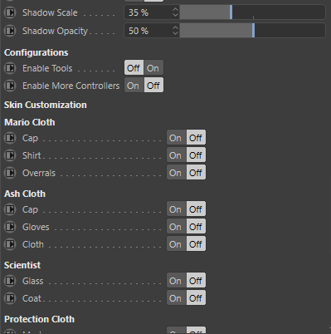Select the Off button for Overrals
331x334 pixels.
(196, 173)
